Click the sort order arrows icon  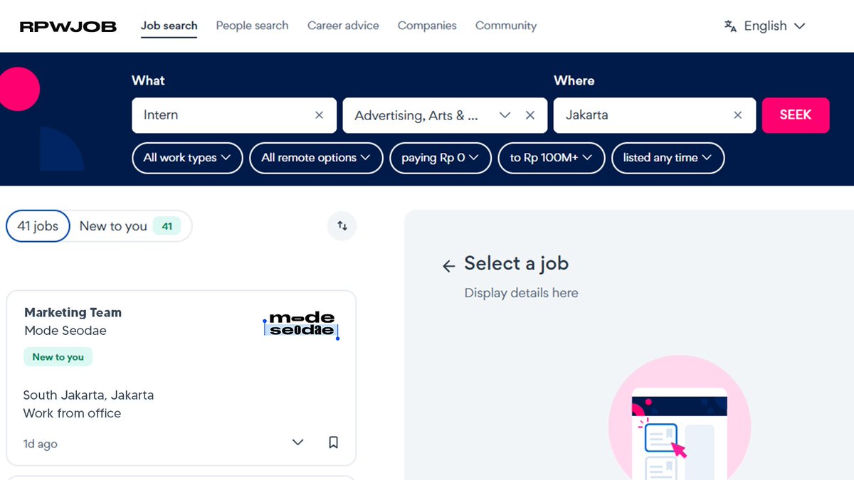click(342, 226)
